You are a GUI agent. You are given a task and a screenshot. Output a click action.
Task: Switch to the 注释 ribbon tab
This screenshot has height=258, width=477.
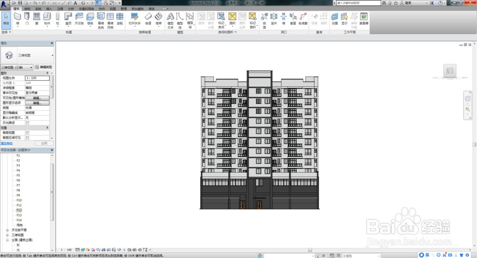coord(60,9)
